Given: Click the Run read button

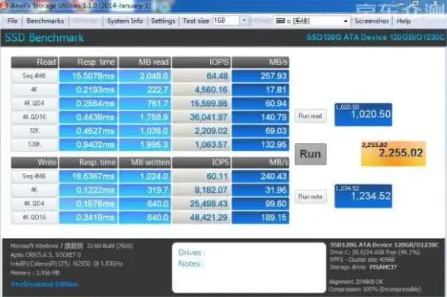Looking at the screenshot, I should click(311, 116).
